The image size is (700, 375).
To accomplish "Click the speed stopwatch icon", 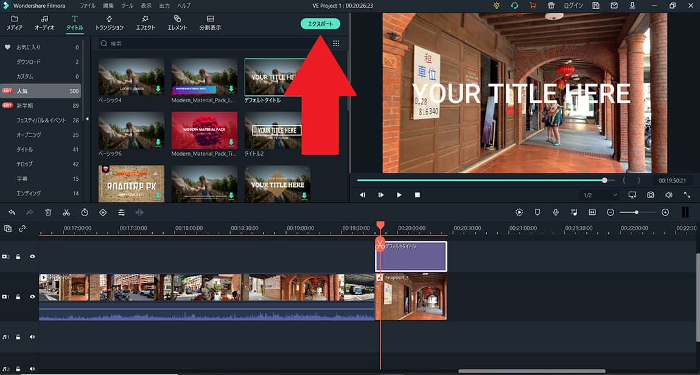I will coord(85,212).
